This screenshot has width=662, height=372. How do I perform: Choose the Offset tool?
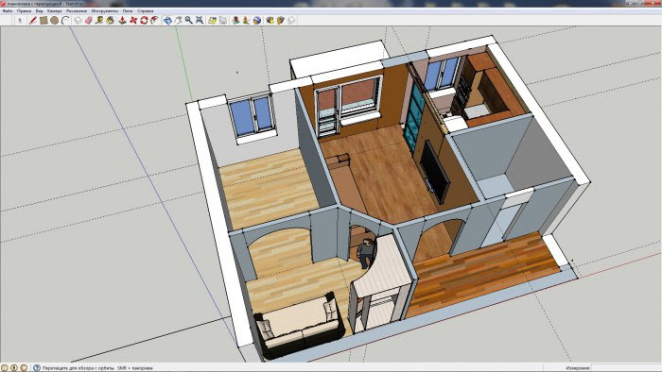154,20
